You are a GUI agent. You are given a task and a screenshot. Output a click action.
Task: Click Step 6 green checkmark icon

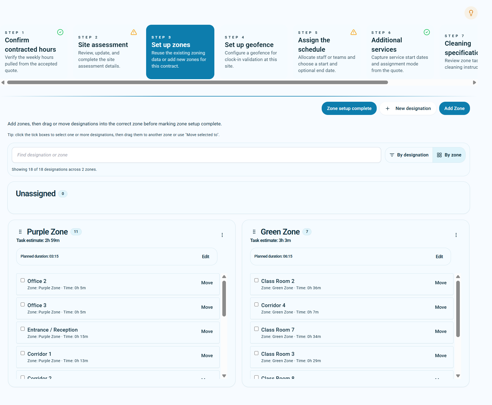(x=427, y=32)
